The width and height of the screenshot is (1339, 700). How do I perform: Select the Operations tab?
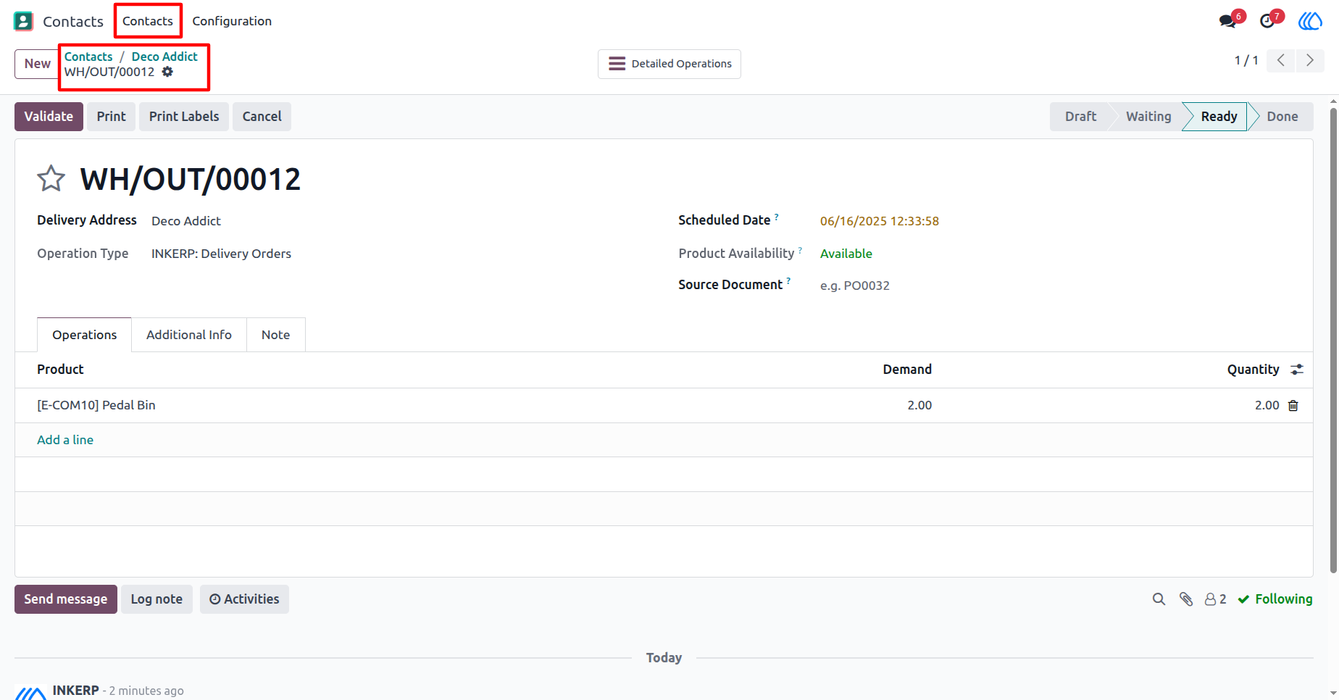click(84, 335)
